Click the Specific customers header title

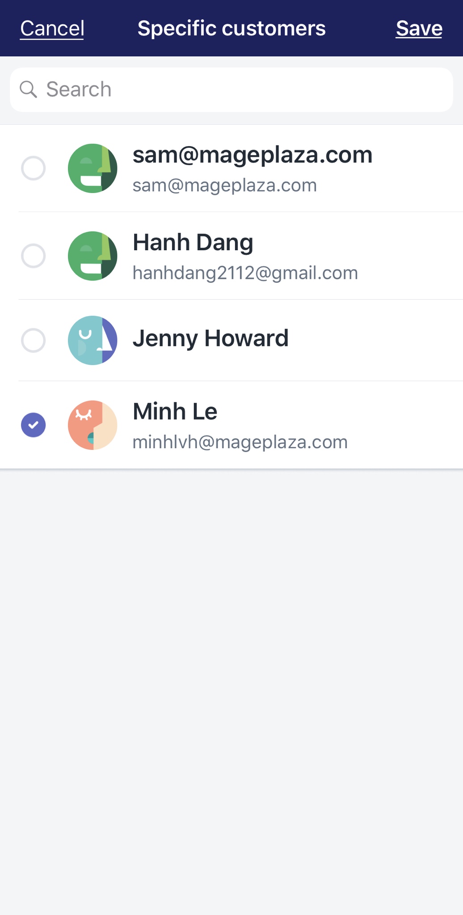(x=231, y=29)
